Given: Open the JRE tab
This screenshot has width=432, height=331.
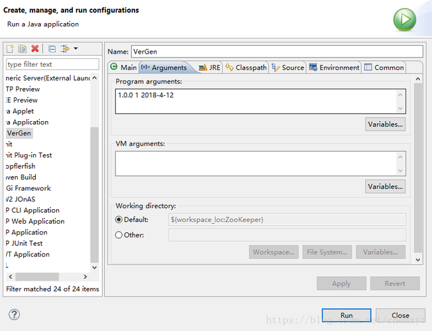Looking at the screenshot, I should 209,68.
